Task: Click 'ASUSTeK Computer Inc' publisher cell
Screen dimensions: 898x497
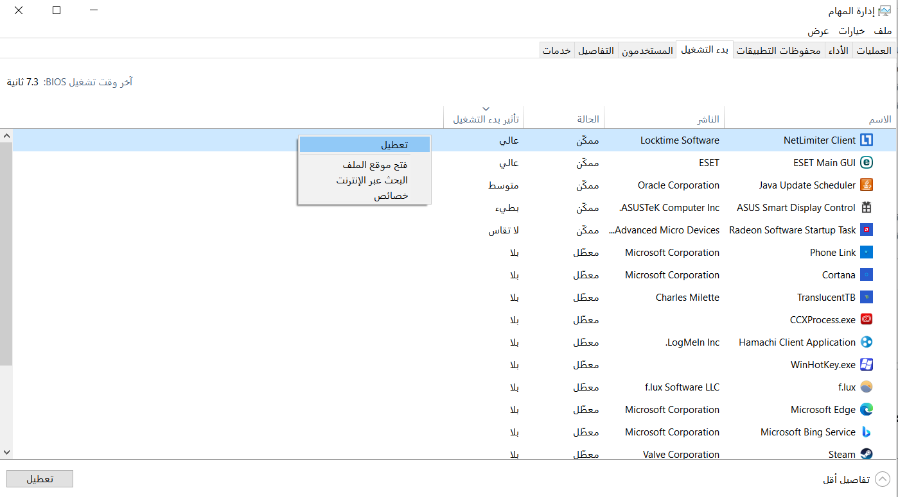Action: pos(669,208)
